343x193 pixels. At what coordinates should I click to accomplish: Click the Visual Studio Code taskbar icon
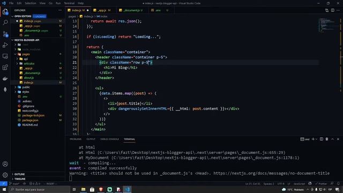[128, 189]
